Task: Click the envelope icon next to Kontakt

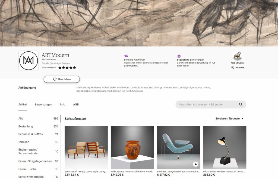Action: [x=233, y=68]
